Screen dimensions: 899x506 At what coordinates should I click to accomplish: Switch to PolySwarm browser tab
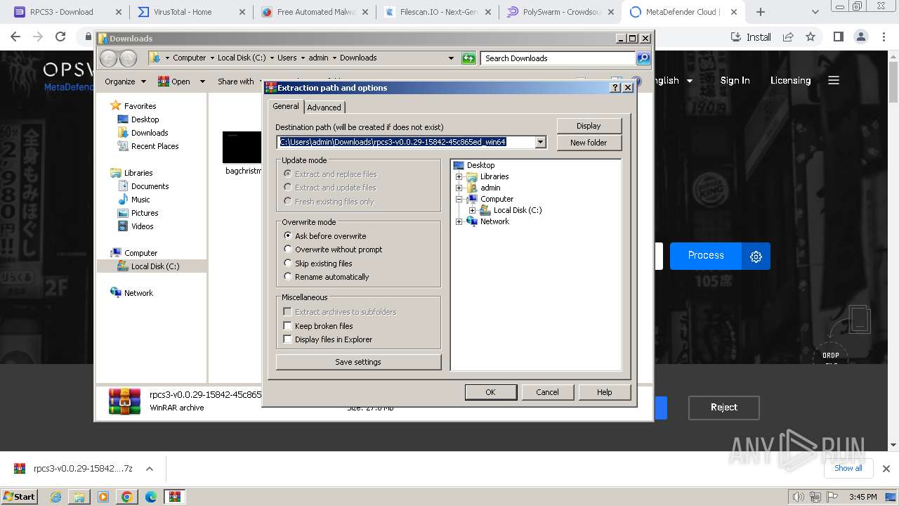(x=560, y=12)
